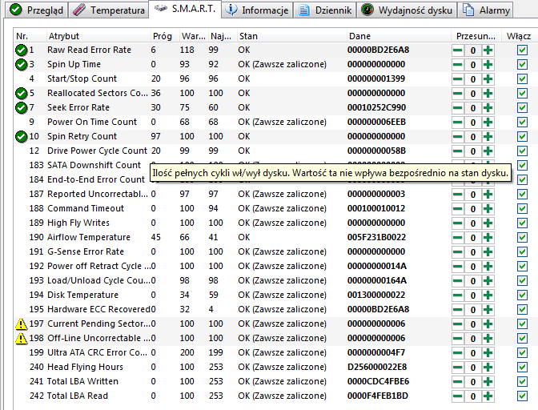
Task: Click the Przesun... column header
Action: (476, 36)
